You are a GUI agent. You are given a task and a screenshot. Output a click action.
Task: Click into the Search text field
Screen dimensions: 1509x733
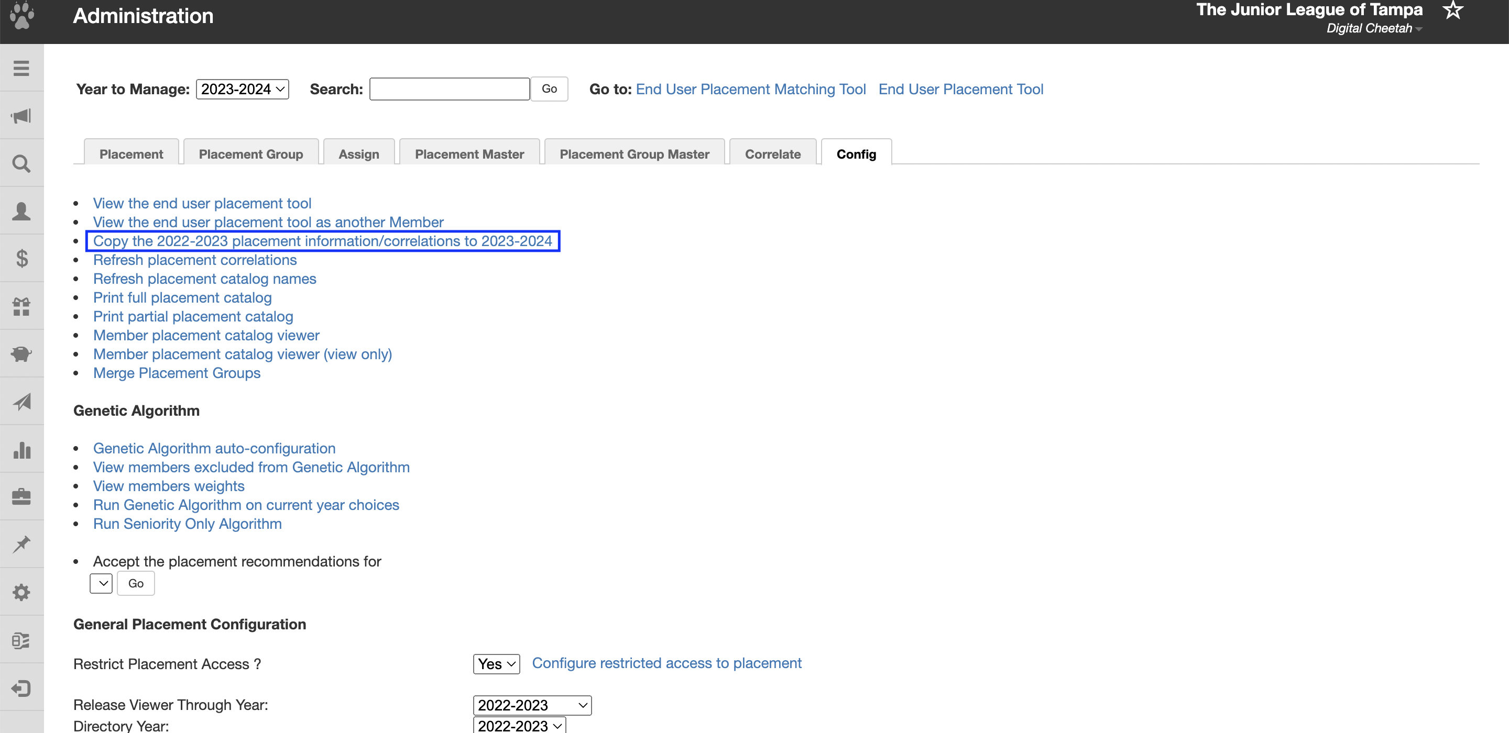[x=450, y=89]
